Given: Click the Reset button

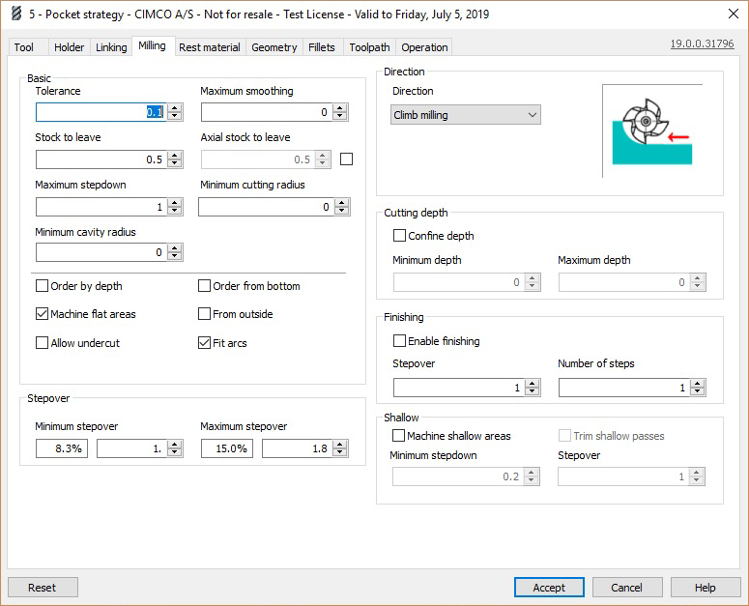Looking at the screenshot, I should coord(43,588).
